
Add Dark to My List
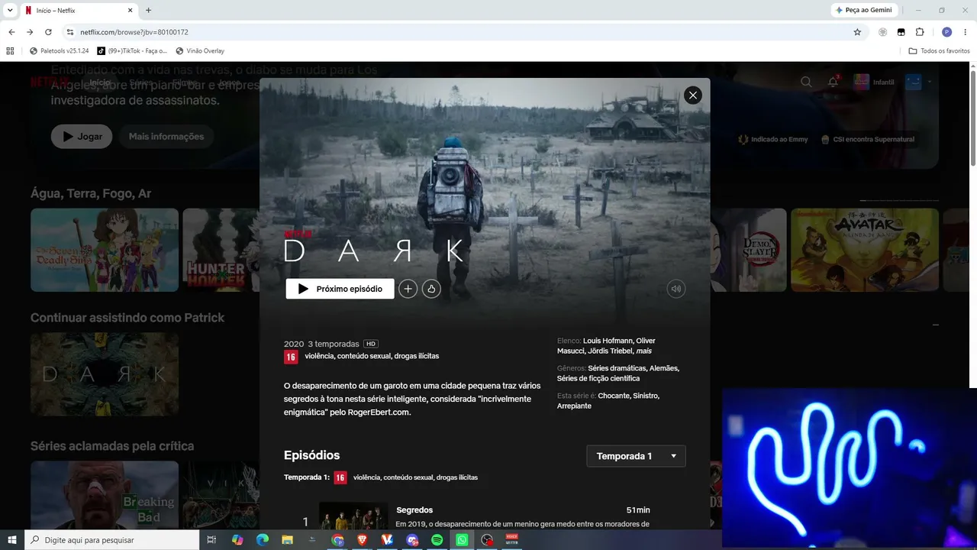pos(408,289)
